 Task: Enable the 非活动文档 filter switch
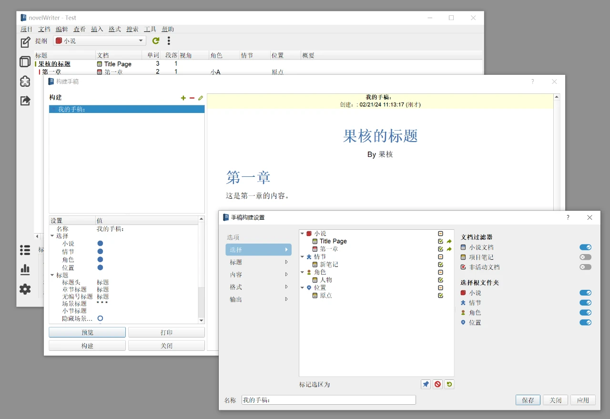[x=585, y=267]
